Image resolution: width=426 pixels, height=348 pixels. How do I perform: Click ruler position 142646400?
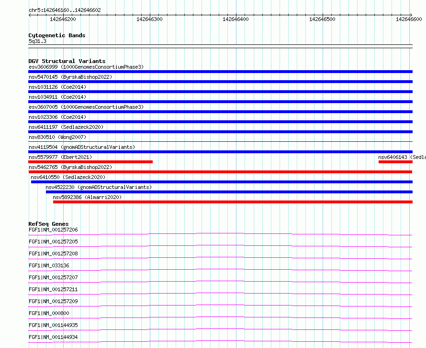235,19
